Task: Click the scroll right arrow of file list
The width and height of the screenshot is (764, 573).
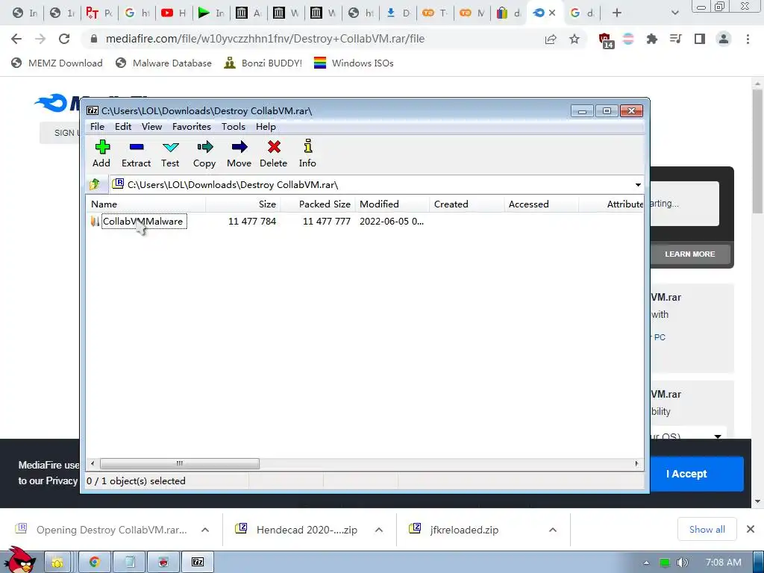Action: pyautogui.click(x=636, y=463)
